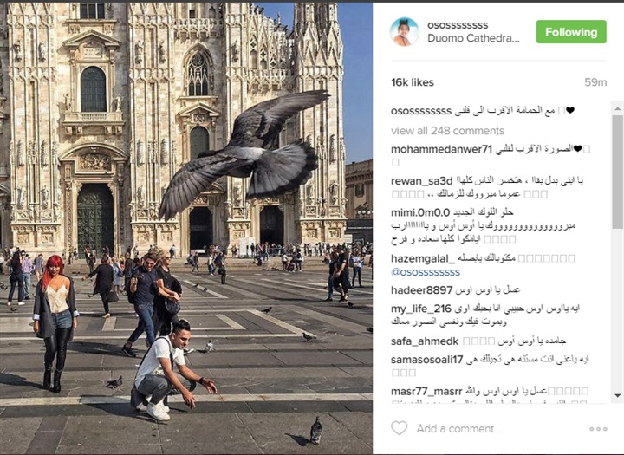Toggle the green Following button

pyautogui.click(x=571, y=32)
